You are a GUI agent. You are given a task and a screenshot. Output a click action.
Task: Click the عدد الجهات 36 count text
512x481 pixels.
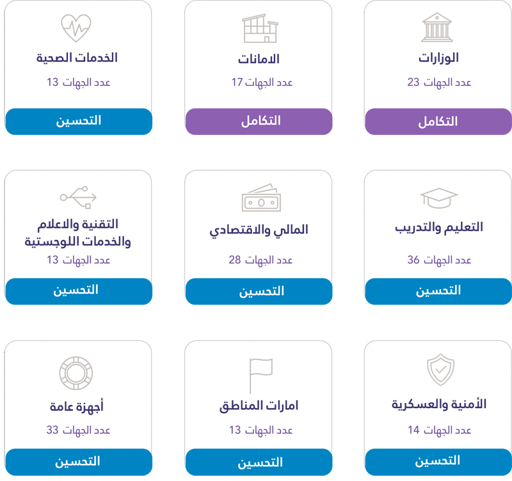coord(439,260)
